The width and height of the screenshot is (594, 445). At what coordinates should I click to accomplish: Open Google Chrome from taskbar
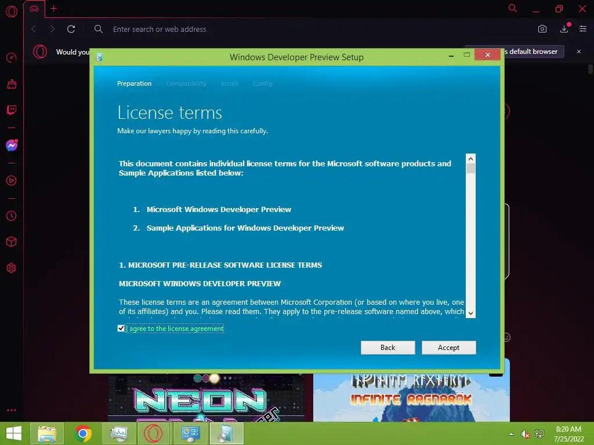83,433
